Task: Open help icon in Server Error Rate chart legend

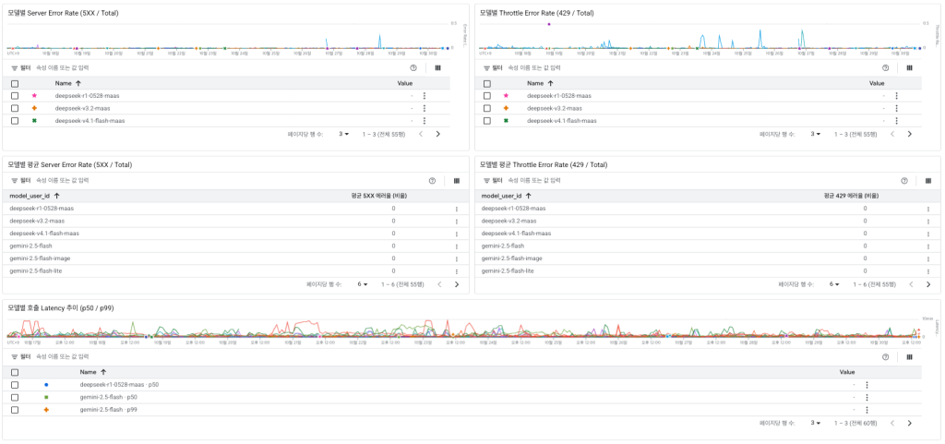Action: (413, 68)
